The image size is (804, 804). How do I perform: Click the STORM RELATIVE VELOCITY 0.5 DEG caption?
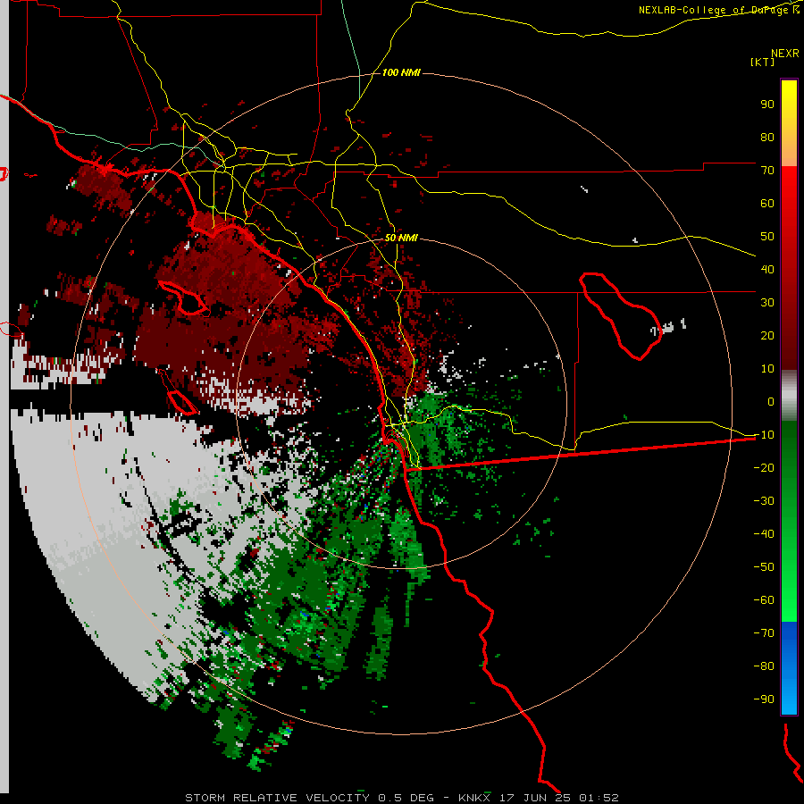tap(309, 798)
